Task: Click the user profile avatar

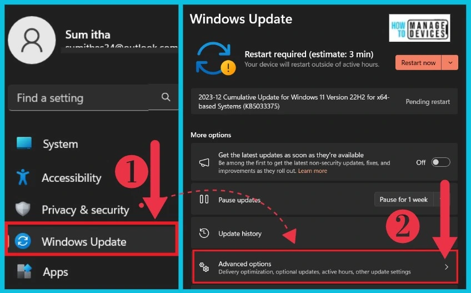Action: point(32,40)
